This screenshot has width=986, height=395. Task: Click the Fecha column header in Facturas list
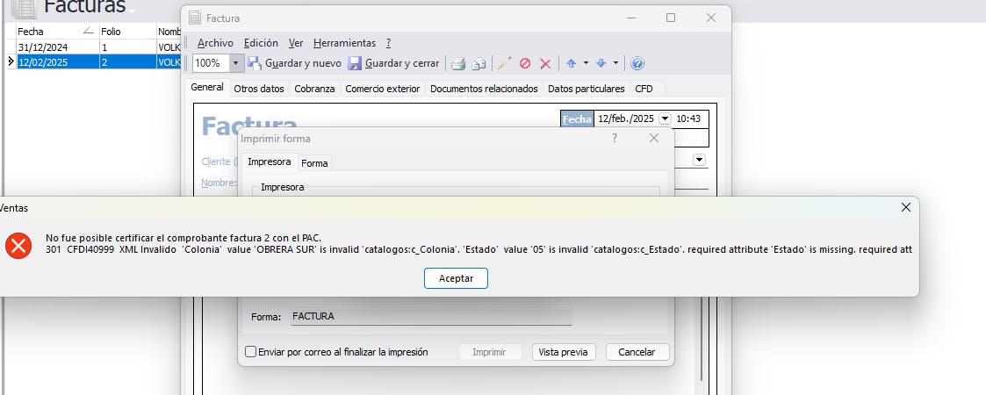56,31
